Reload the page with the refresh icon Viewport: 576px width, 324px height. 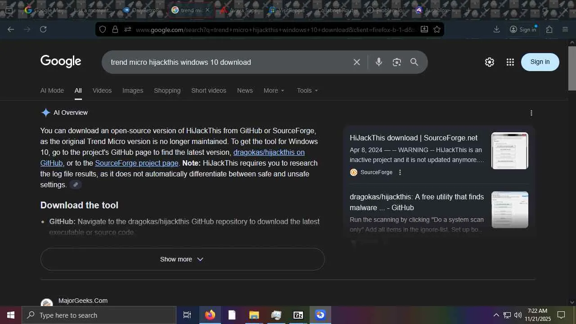(43, 29)
